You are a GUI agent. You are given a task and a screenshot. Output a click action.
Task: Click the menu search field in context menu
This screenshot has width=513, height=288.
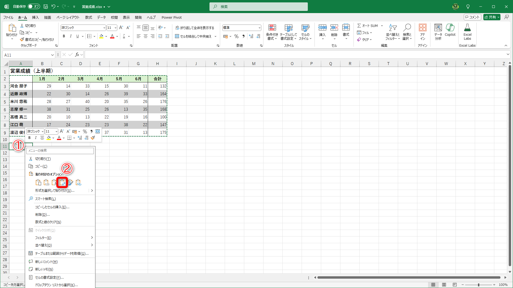pyautogui.click(x=60, y=151)
